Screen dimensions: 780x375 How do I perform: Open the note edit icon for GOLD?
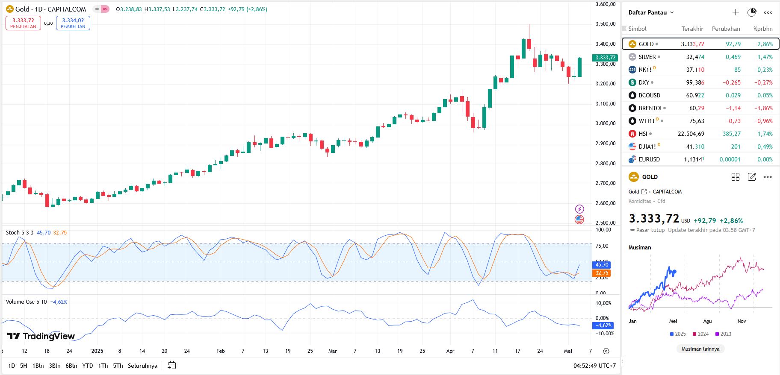752,177
